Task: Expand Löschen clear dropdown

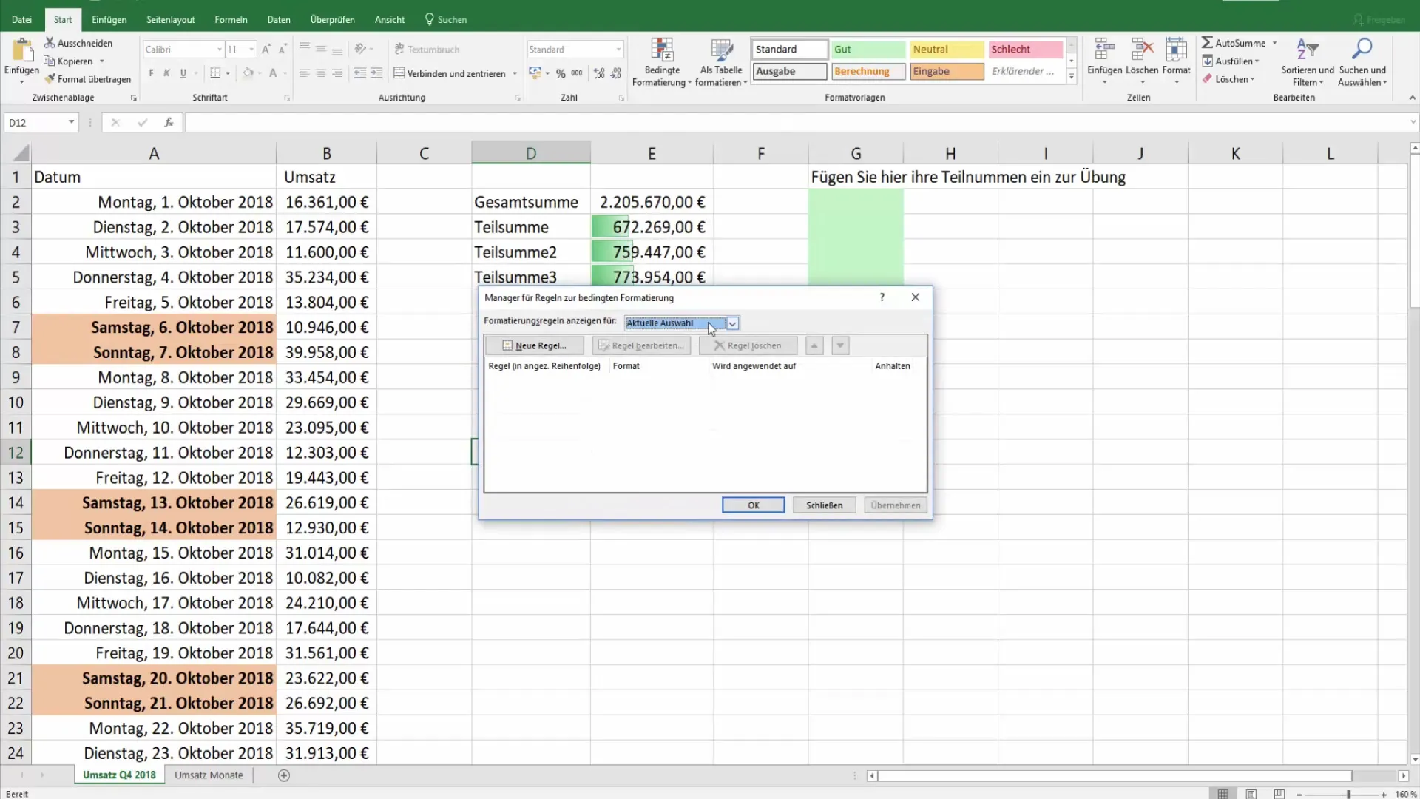Action: click(x=1252, y=79)
